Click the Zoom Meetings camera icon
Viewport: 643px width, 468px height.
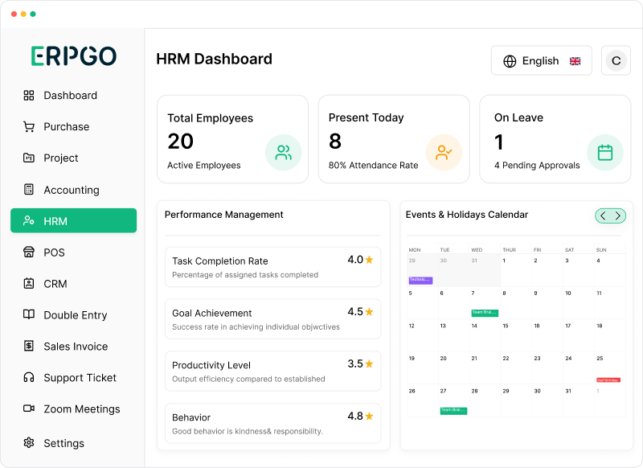(x=29, y=408)
